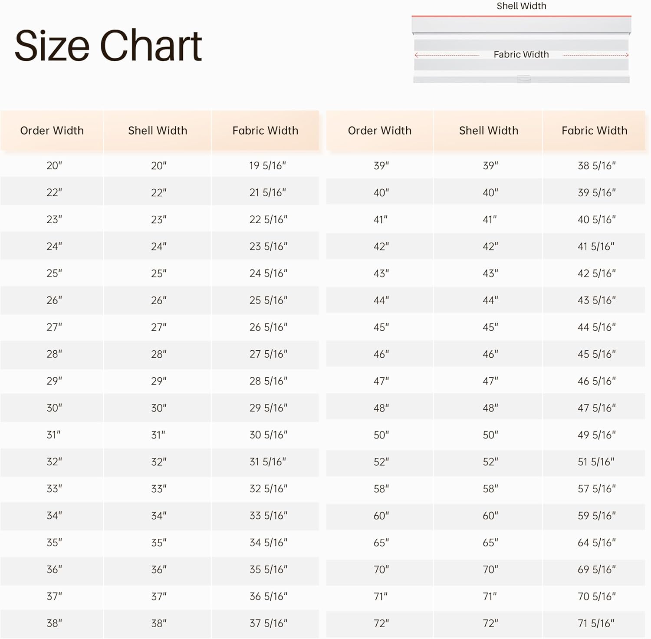651x639 pixels.
Task: Click the 29 5/16" fabric width cell
Action: pos(268,408)
